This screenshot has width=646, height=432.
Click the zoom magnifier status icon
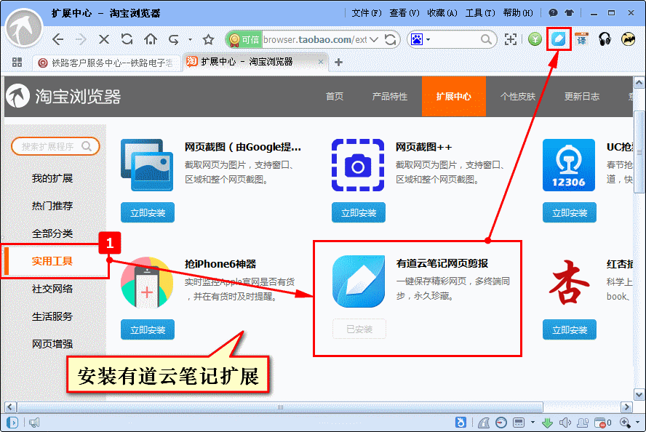click(625, 423)
